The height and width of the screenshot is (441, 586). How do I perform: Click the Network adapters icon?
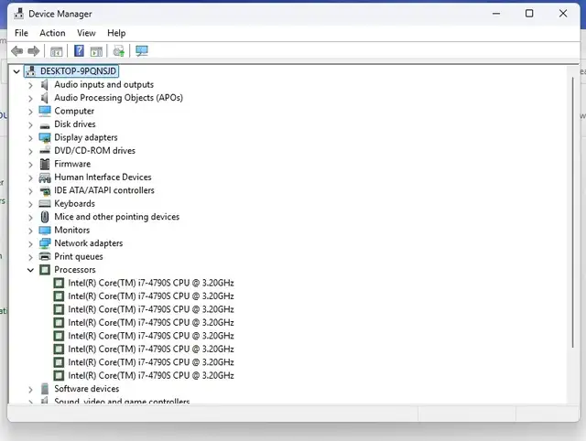click(x=45, y=243)
